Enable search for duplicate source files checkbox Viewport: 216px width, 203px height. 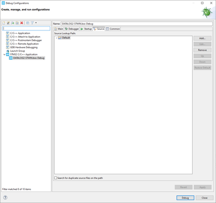tap(56, 178)
